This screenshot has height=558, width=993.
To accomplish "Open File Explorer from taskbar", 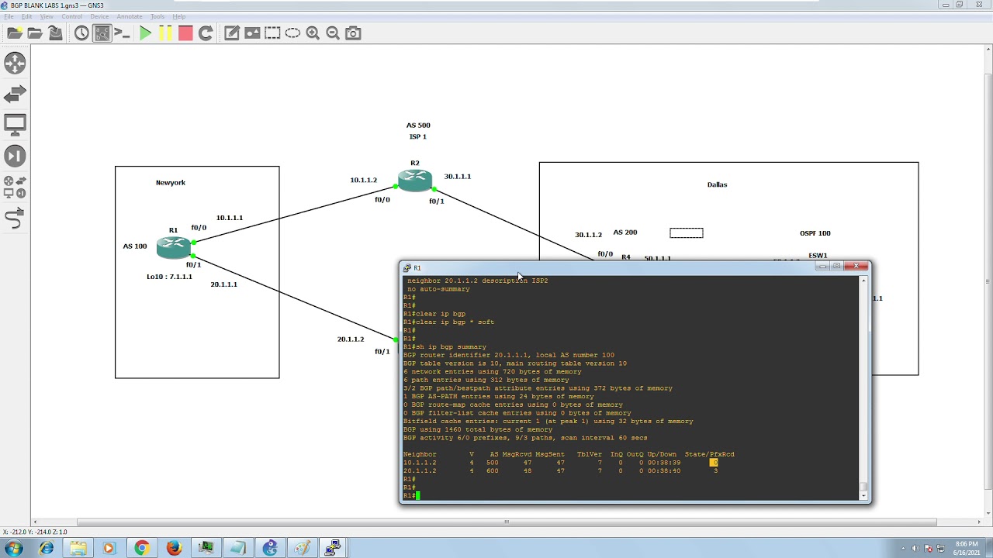I will [78, 549].
